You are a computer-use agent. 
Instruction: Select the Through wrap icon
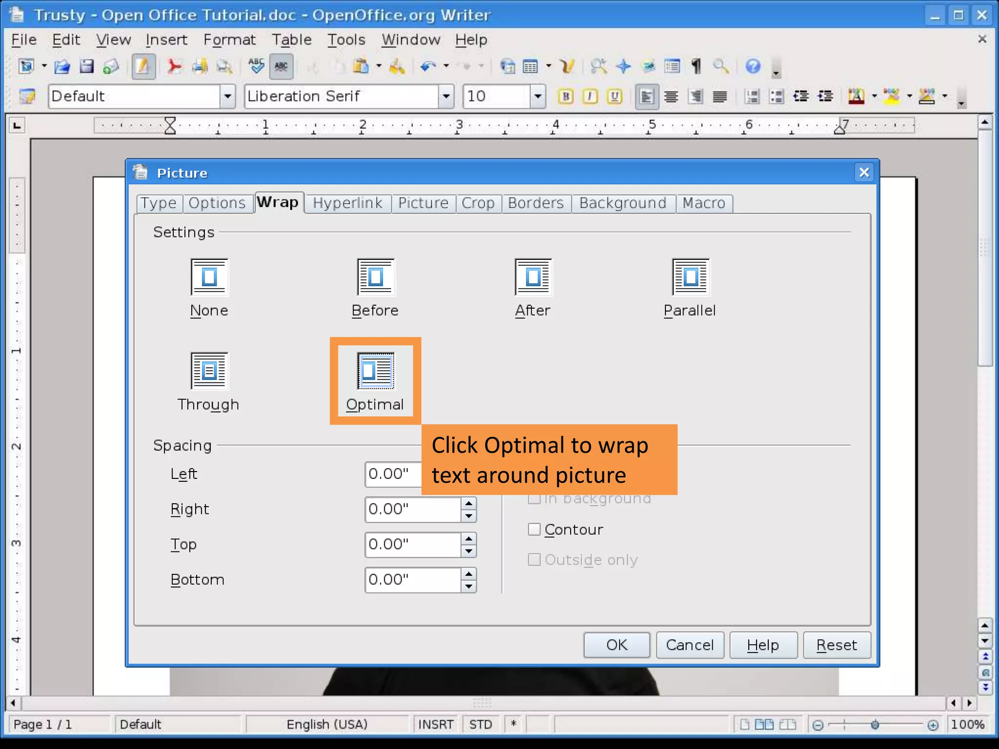click(209, 371)
